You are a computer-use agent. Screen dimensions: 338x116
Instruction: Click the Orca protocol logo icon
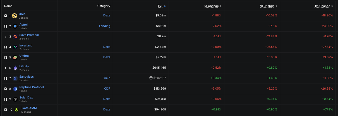(x=15, y=16)
